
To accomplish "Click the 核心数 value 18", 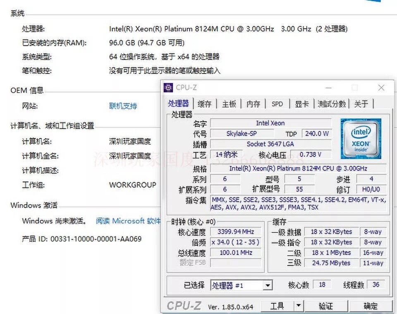I will click(322, 285).
